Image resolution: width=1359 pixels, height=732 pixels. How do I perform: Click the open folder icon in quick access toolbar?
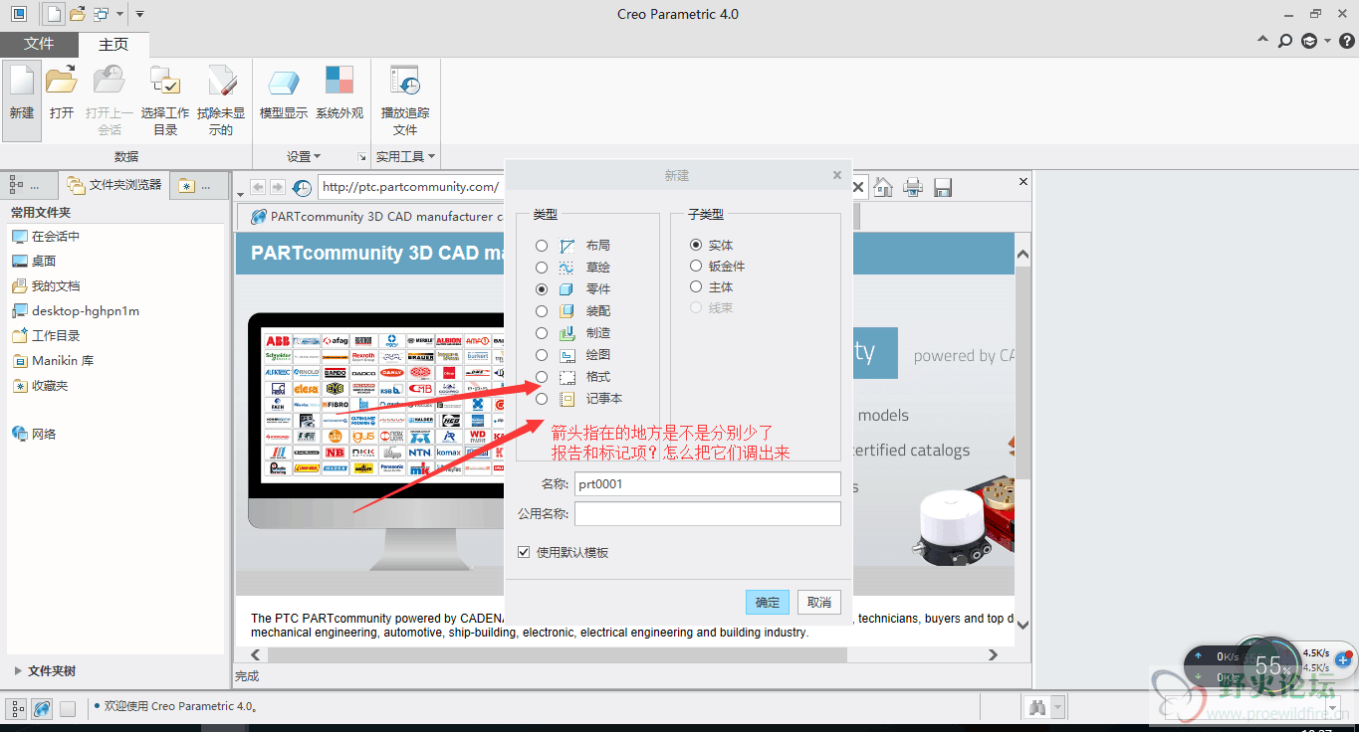point(77,14)
